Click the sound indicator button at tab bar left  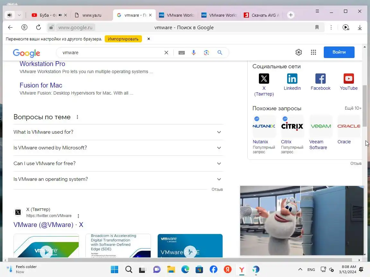(10, 15)
